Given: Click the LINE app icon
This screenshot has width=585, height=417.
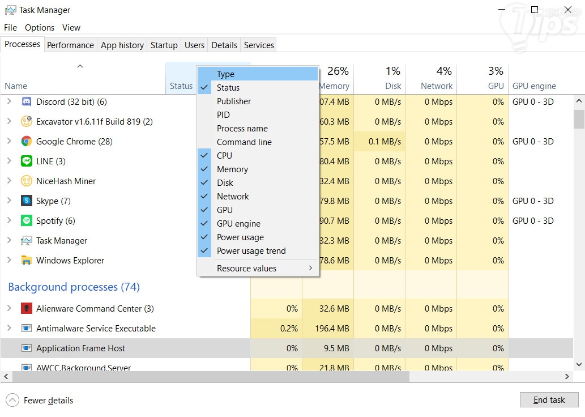Looking at the screenshot, I should [27, 161].
